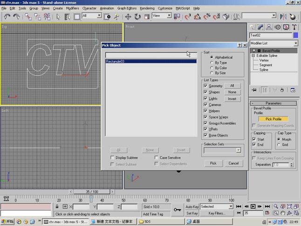Open the Rendering menu
Viewport: 301px width, 226px height.
[x=147, y=8]
